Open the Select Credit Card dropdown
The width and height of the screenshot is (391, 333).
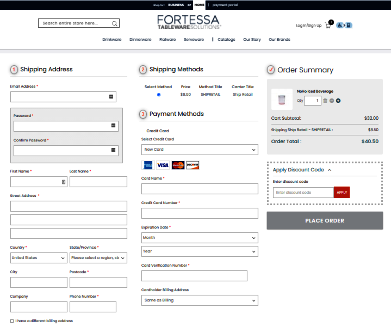(x=199, y=150)
